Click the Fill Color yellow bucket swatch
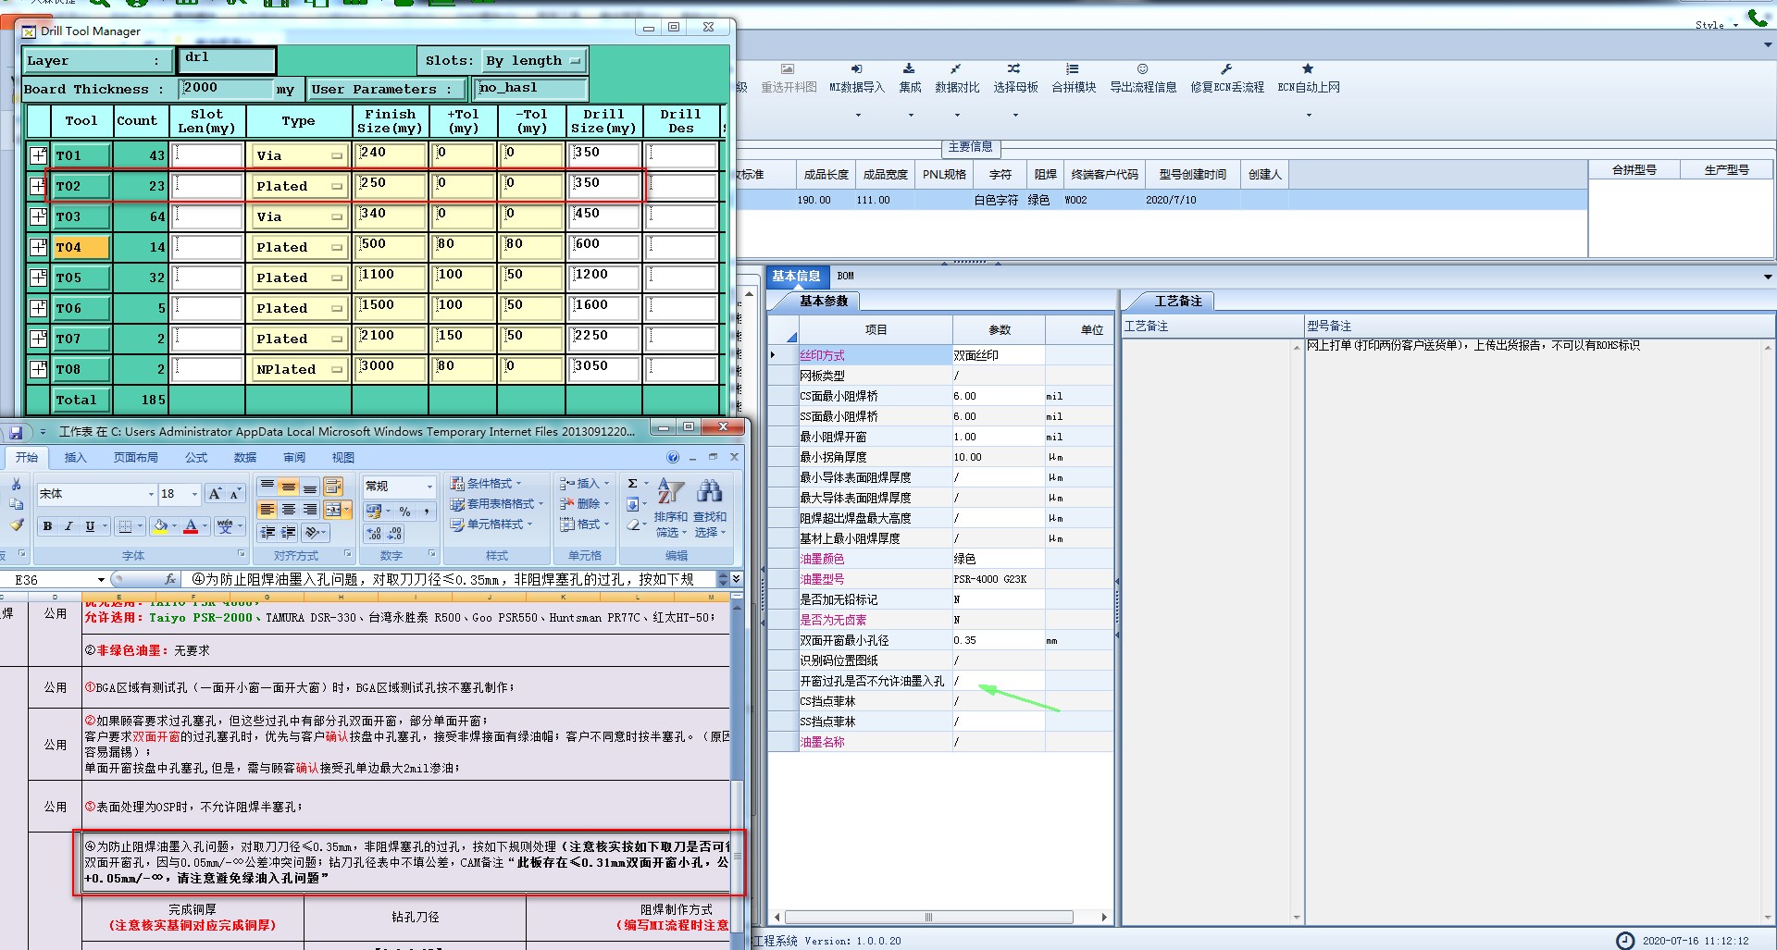The width and height of the screenshot is (1777, 950). 161,526
